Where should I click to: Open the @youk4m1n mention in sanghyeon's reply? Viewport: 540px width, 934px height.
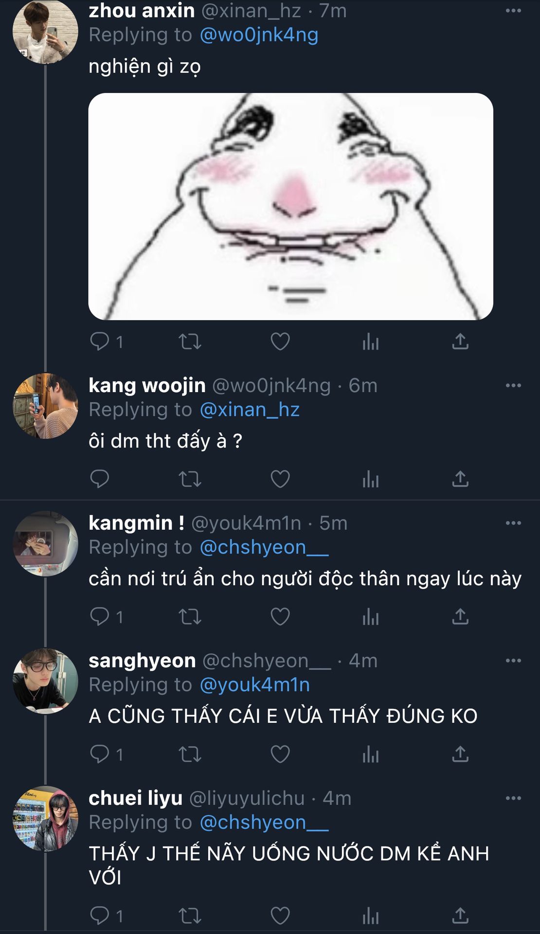coord(255,685)
